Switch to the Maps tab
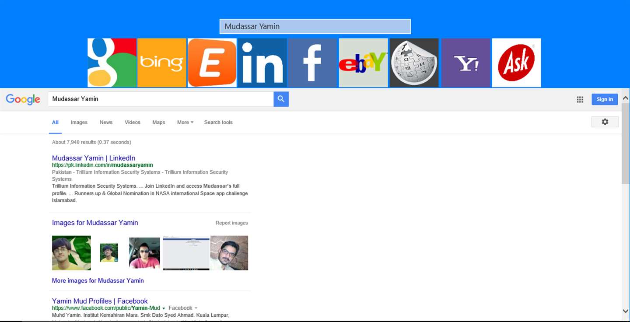 click(159, 122)
